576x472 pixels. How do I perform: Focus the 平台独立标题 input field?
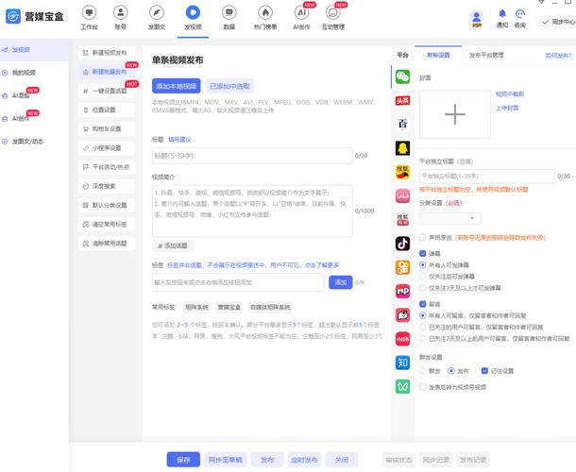(x=486, y=177)
